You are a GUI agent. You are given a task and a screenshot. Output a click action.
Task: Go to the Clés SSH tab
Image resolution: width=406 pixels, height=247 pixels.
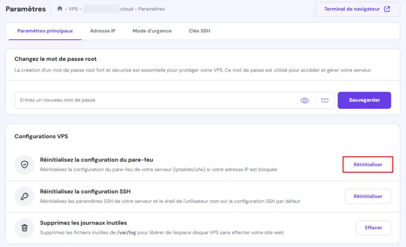tap(199, 31)
